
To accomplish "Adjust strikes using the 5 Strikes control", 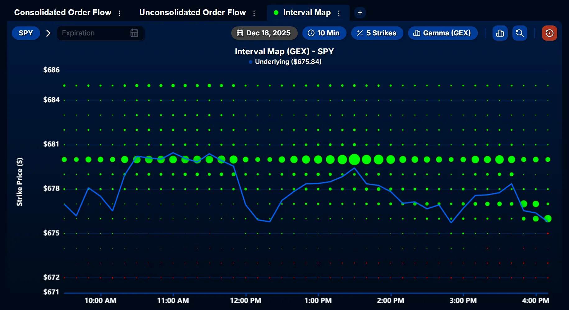I will pyautogui.click(x=377, y=33).
